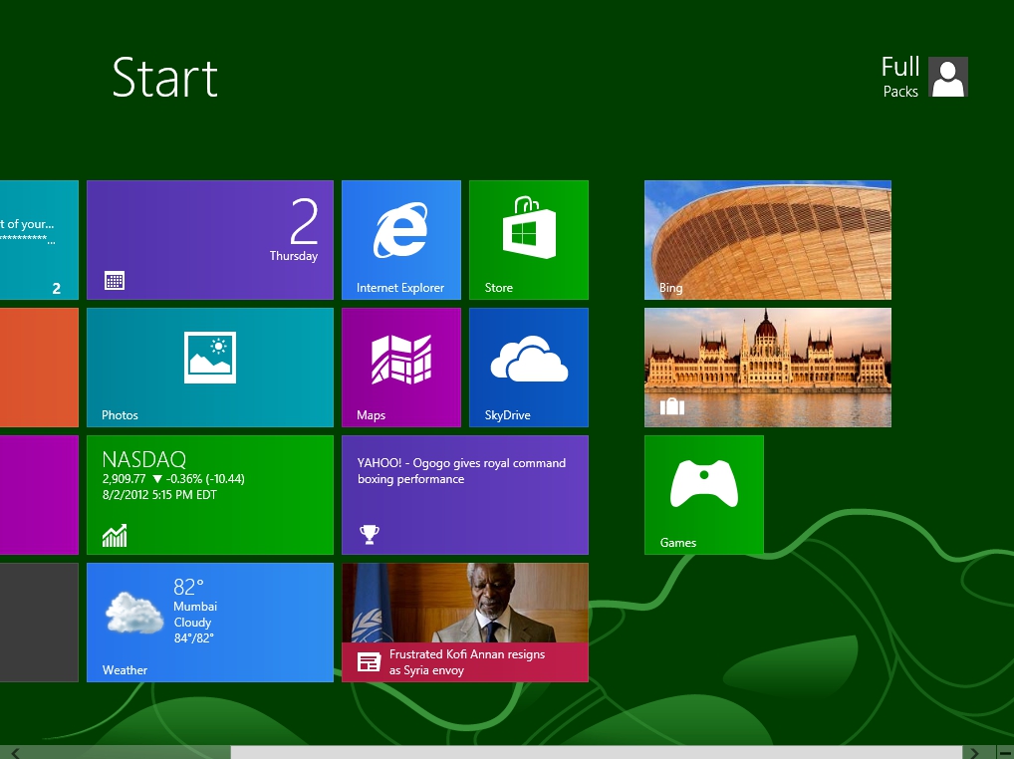Click the newspaper icon on News tile

pyautogui.click(x=370, y=662)
